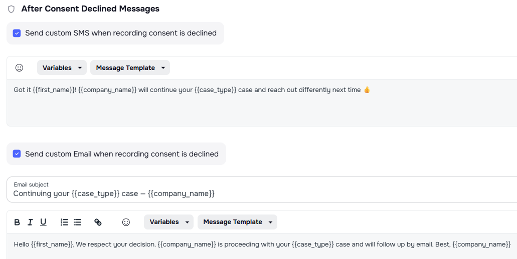Toggle underline formatting in the email editor
Viewport: 517px width, 259px height.
43,222
